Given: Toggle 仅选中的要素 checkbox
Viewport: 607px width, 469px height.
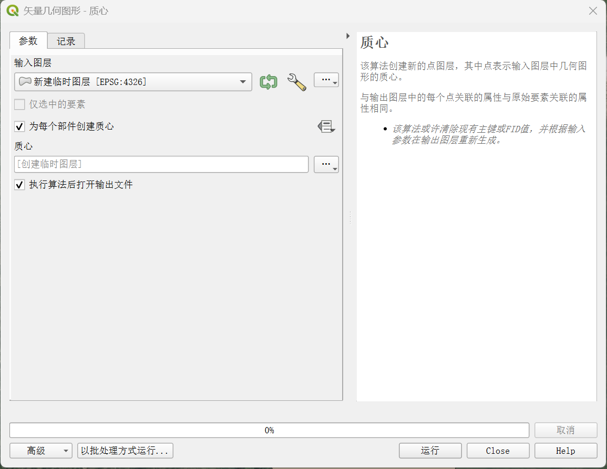Looking at the screenshot, I should (x=20, y=104).
